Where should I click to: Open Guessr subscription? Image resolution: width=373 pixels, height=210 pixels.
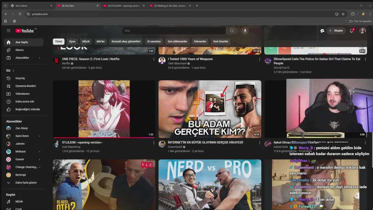24,159
